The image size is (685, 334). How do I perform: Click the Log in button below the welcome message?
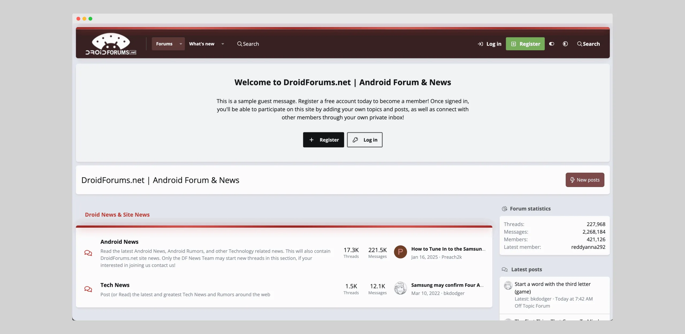tap(365, 140)
